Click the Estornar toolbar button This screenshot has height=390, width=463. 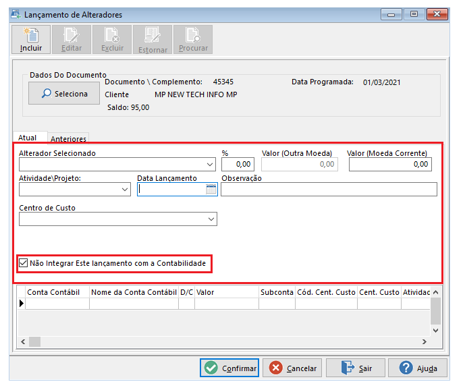pyautogui.click(x=153, y=40)
